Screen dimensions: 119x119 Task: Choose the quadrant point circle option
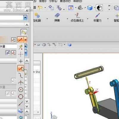pyautogui.click(x=21, y=96)
